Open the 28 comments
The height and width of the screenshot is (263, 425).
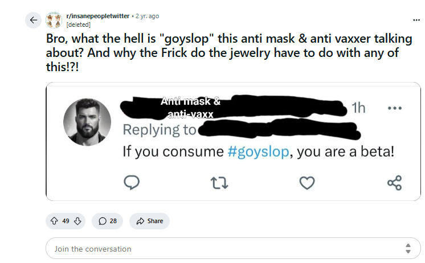coord(107,221)
